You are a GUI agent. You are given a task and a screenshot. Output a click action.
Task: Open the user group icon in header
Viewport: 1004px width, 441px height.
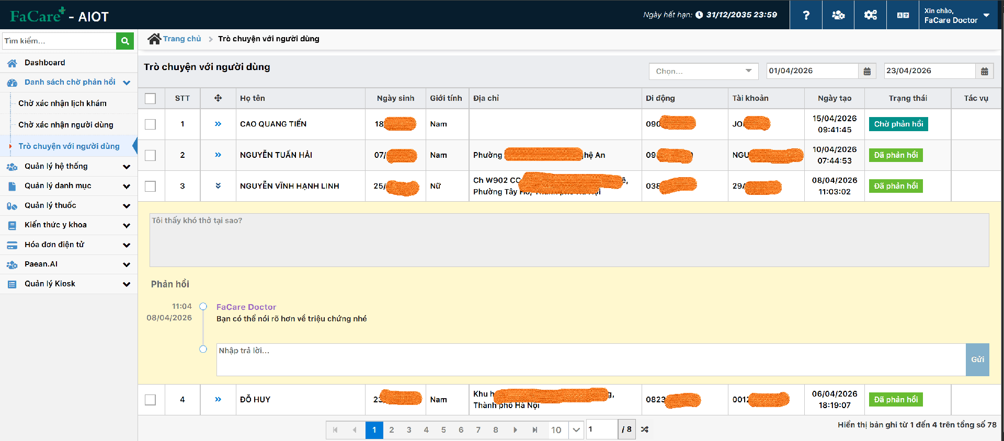click(x=838, y=15)
